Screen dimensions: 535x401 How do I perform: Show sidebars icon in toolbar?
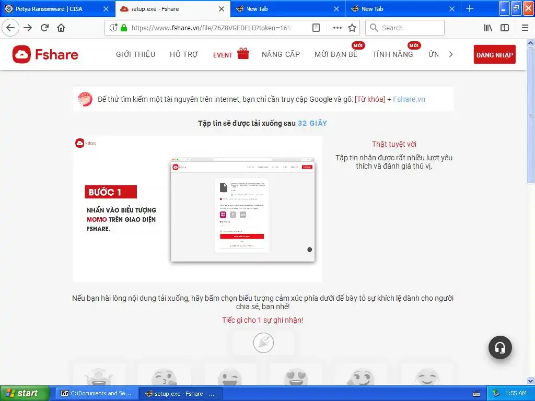(505, 28)
